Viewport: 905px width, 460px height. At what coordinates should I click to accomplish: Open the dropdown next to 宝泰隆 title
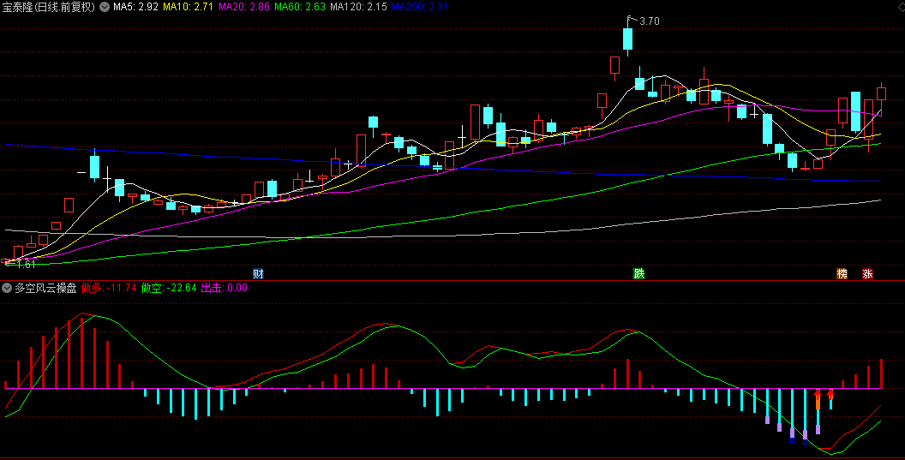coord(105,7)
